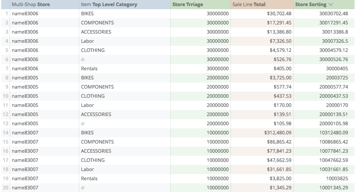Click sale total $86,865.42
The height and width of the screenshot is (192, 355).
(x=279, y=142)
